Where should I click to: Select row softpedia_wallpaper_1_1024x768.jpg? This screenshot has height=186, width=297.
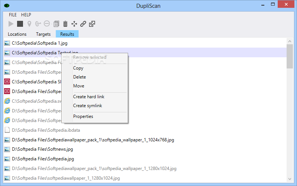pos(145,140)
